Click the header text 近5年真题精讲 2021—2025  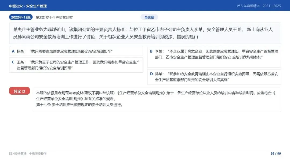pyautogui.click(x=259, y=6)
